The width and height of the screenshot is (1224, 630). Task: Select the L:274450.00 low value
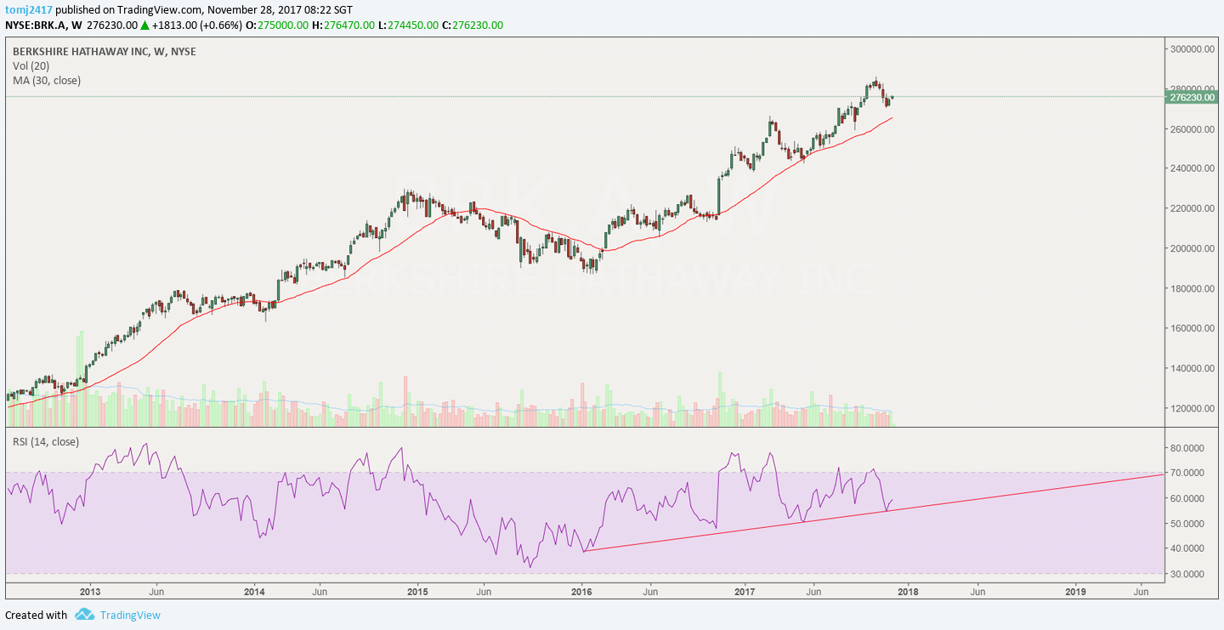click(x=408, y=26)
